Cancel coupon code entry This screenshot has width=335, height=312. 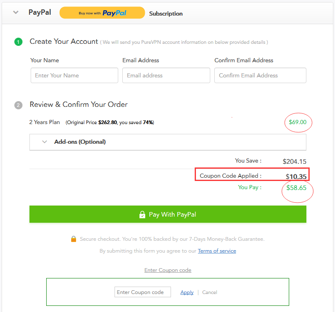tap(209, 292)
